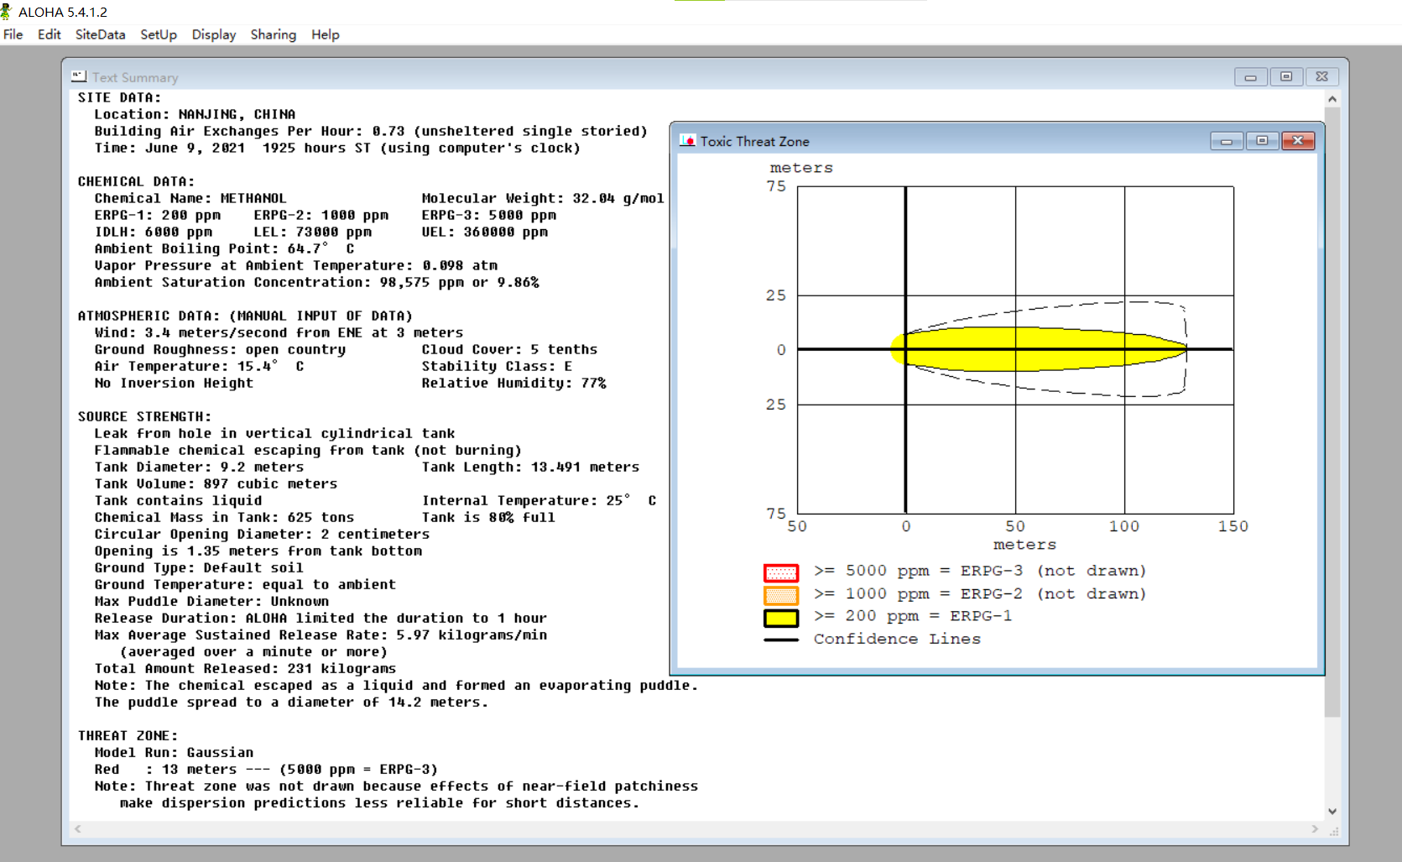This screenshot has height=862, width=1402.
Task: Click the Text Summary scroll up arrow
Action: pyautogui.click(x=1332, y=99)
